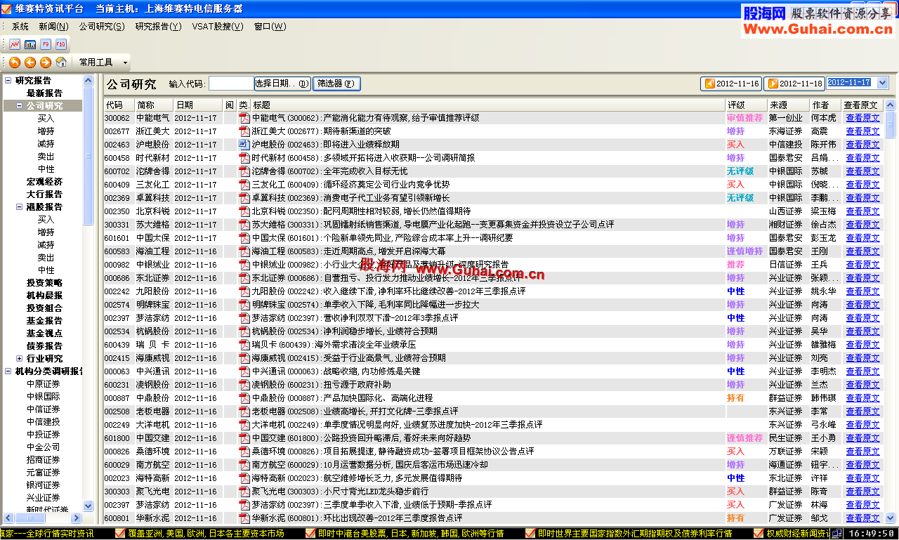Open the bar chart toolbar icon
The height and width of the screenshot is (540, 899).
coord(30,44)
